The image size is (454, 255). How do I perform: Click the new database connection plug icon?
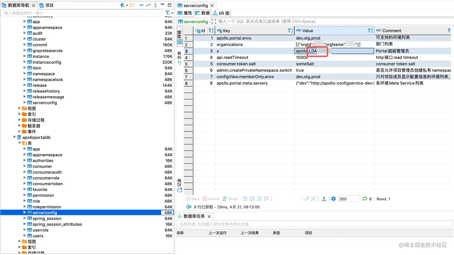click(123, 5)
